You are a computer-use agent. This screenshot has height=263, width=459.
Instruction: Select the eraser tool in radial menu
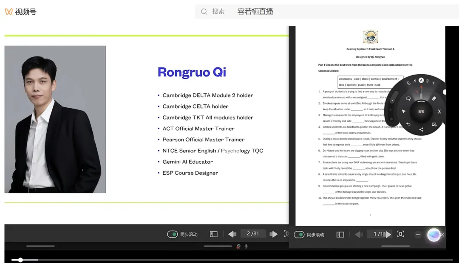434,98
